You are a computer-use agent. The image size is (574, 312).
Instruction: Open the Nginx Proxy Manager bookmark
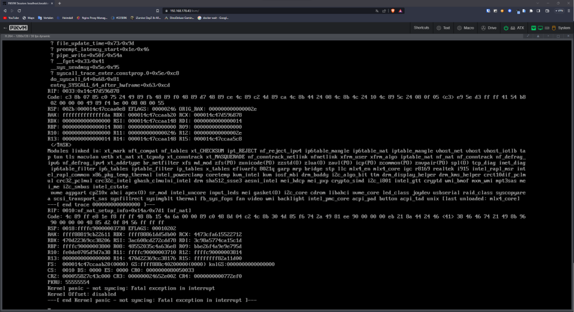(x=92, y=18)
